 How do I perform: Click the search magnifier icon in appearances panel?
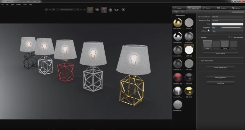[230, 12]
